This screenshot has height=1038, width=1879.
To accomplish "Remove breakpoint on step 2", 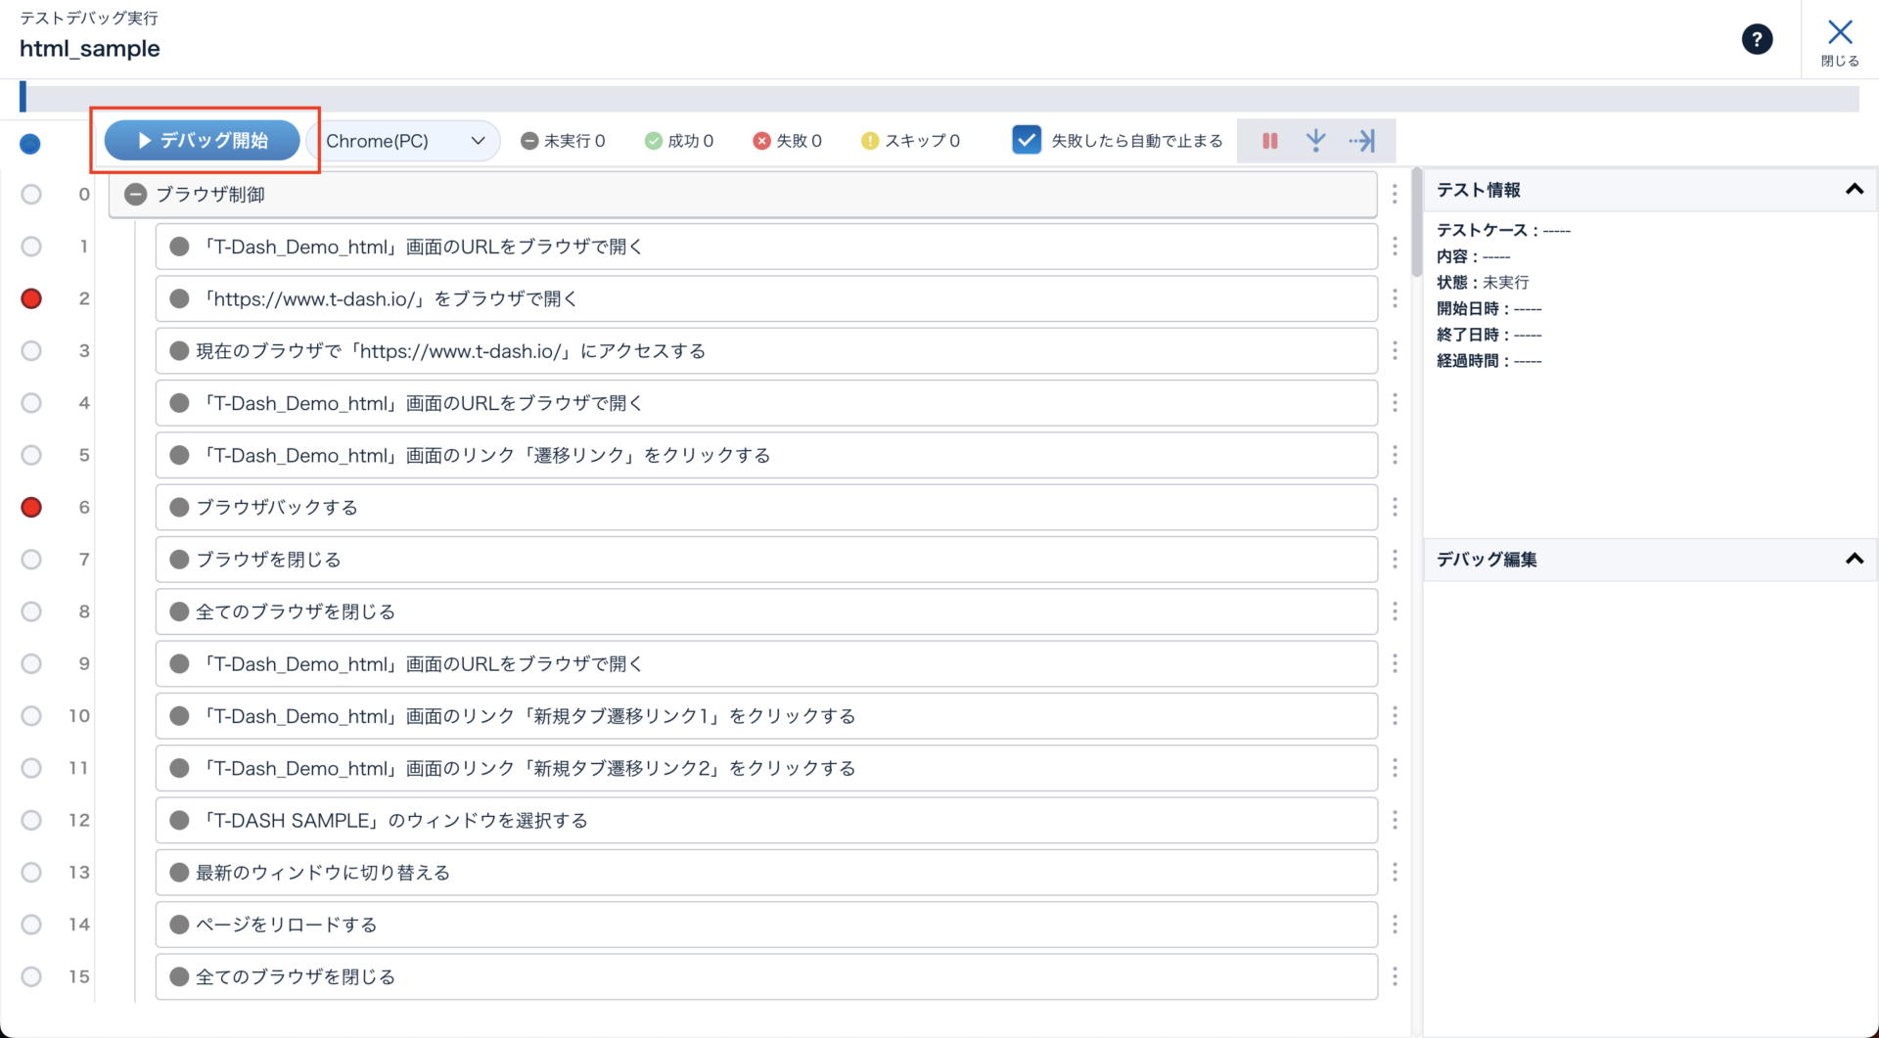I will 31,298.
